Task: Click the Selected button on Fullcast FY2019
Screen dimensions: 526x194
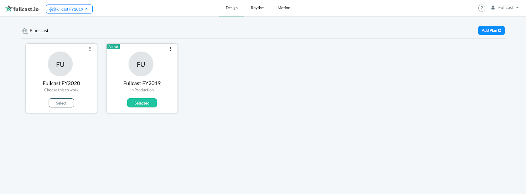Action: (142, 103)
